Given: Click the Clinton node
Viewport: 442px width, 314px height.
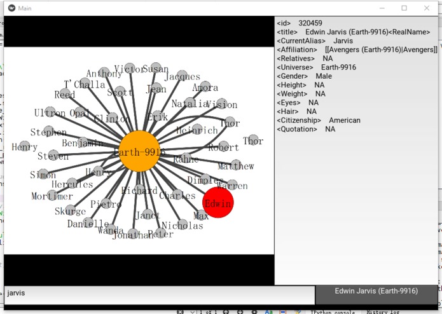Looking at the screenshot, I should [112, 118].
